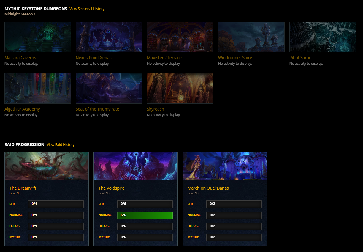Viewport: 363px width, 252px height.
Task: Select the Pit of Saron title text
Action: click(x=300, y=58)
